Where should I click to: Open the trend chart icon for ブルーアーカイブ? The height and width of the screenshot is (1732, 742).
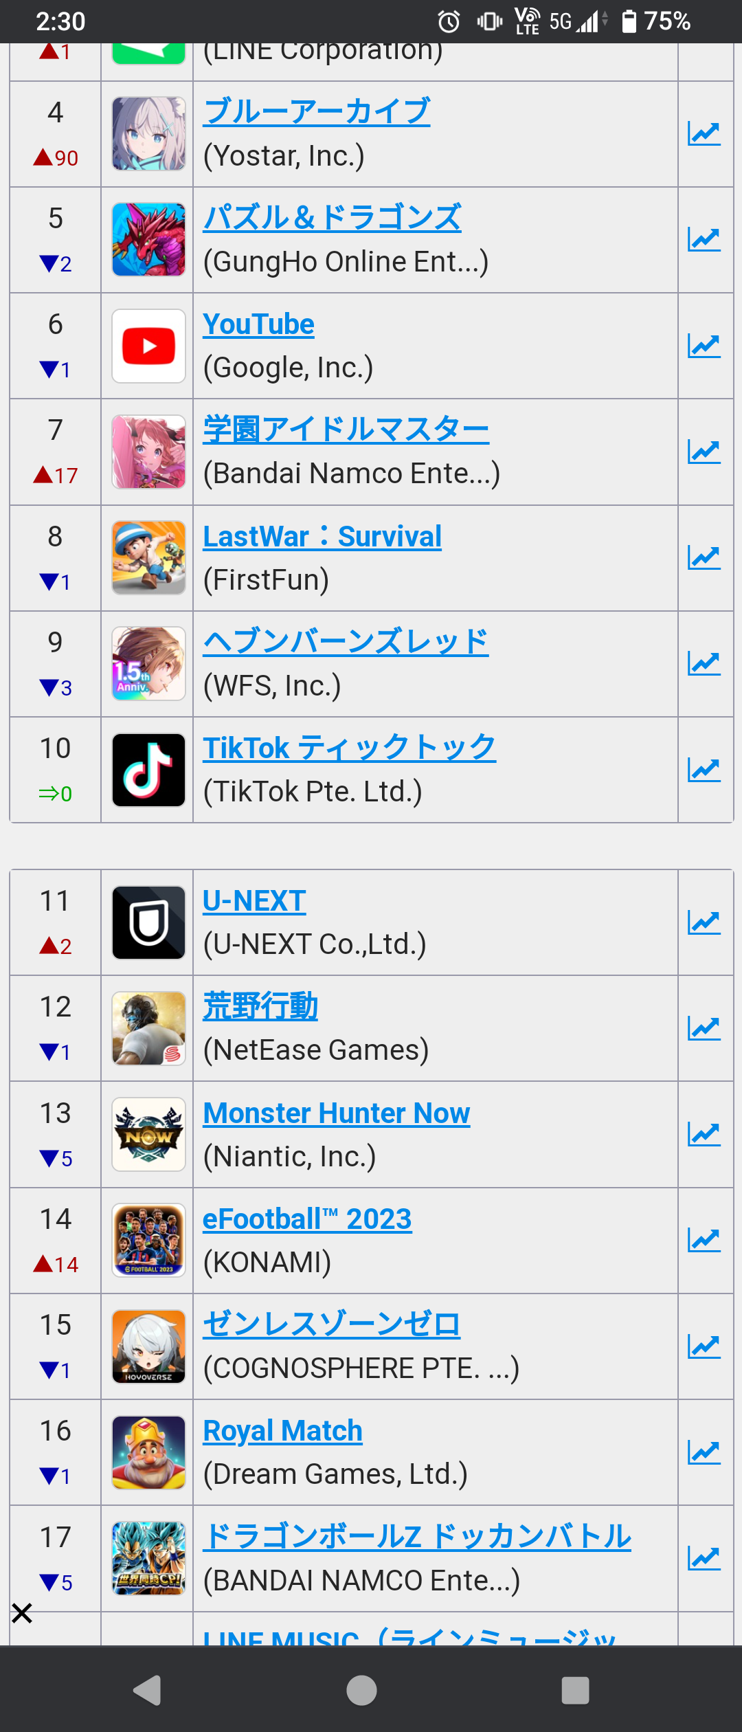click(x=704, y=134)
